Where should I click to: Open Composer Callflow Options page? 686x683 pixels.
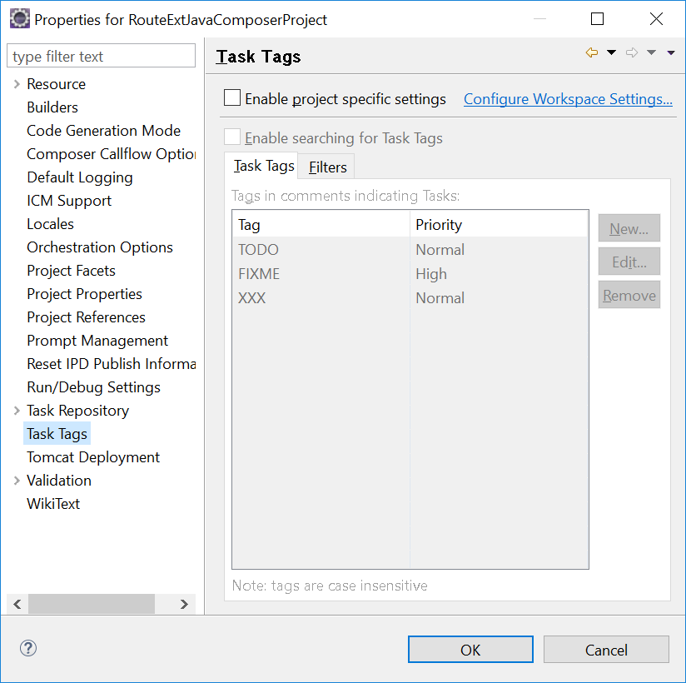click(111, 153)
